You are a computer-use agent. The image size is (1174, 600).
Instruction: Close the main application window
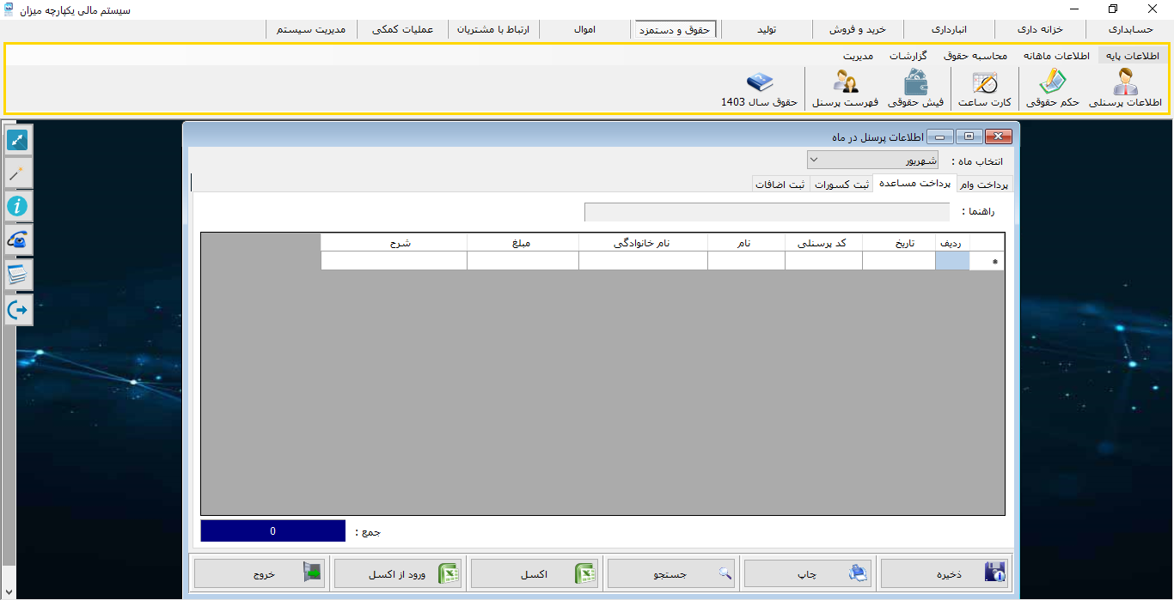pos(1153,9)
